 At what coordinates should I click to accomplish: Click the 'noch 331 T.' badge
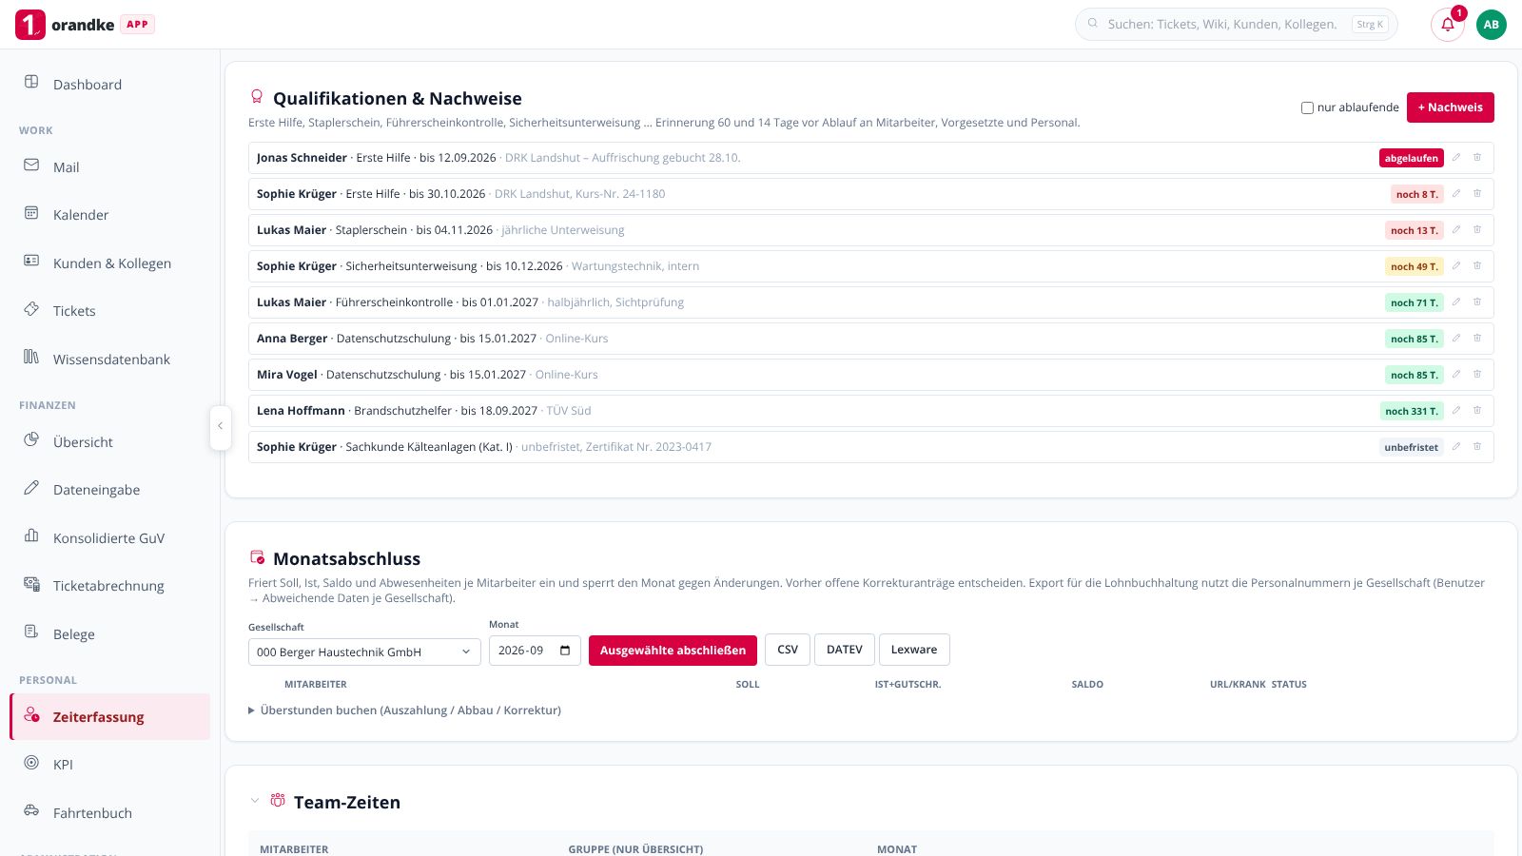pyautogui.click(x=1412, y=411)
